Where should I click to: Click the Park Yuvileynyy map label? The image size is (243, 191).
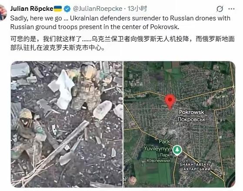pyautogui.click(x=157, y=145)
